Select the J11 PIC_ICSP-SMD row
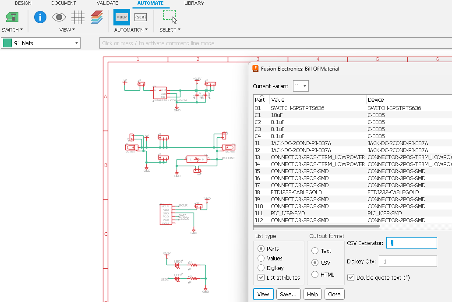 click(x=353, y=213)
